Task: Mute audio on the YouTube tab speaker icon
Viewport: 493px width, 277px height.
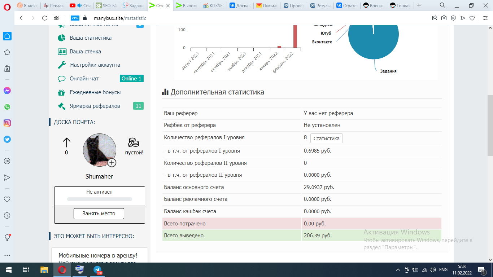Action: (79, 5)
